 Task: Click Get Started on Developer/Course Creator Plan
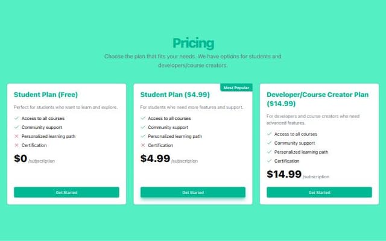(319, 192)
